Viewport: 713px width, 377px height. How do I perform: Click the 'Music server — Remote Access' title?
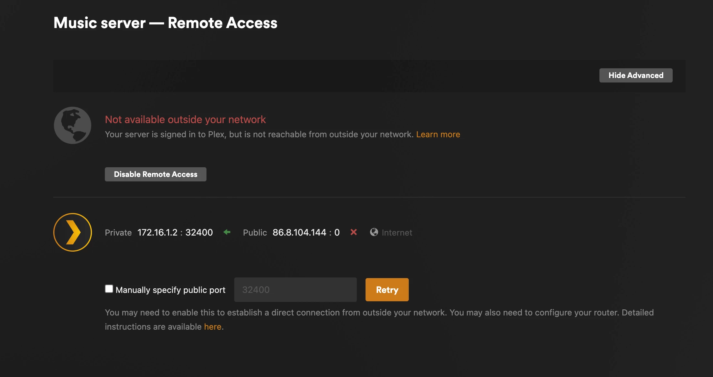(166, 23)
